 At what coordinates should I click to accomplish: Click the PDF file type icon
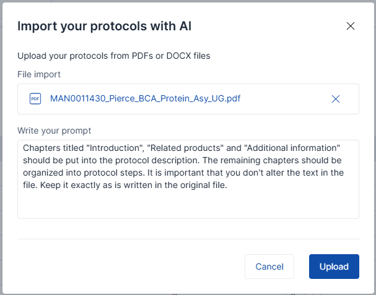pyautogui.click(x=35, y=99)
